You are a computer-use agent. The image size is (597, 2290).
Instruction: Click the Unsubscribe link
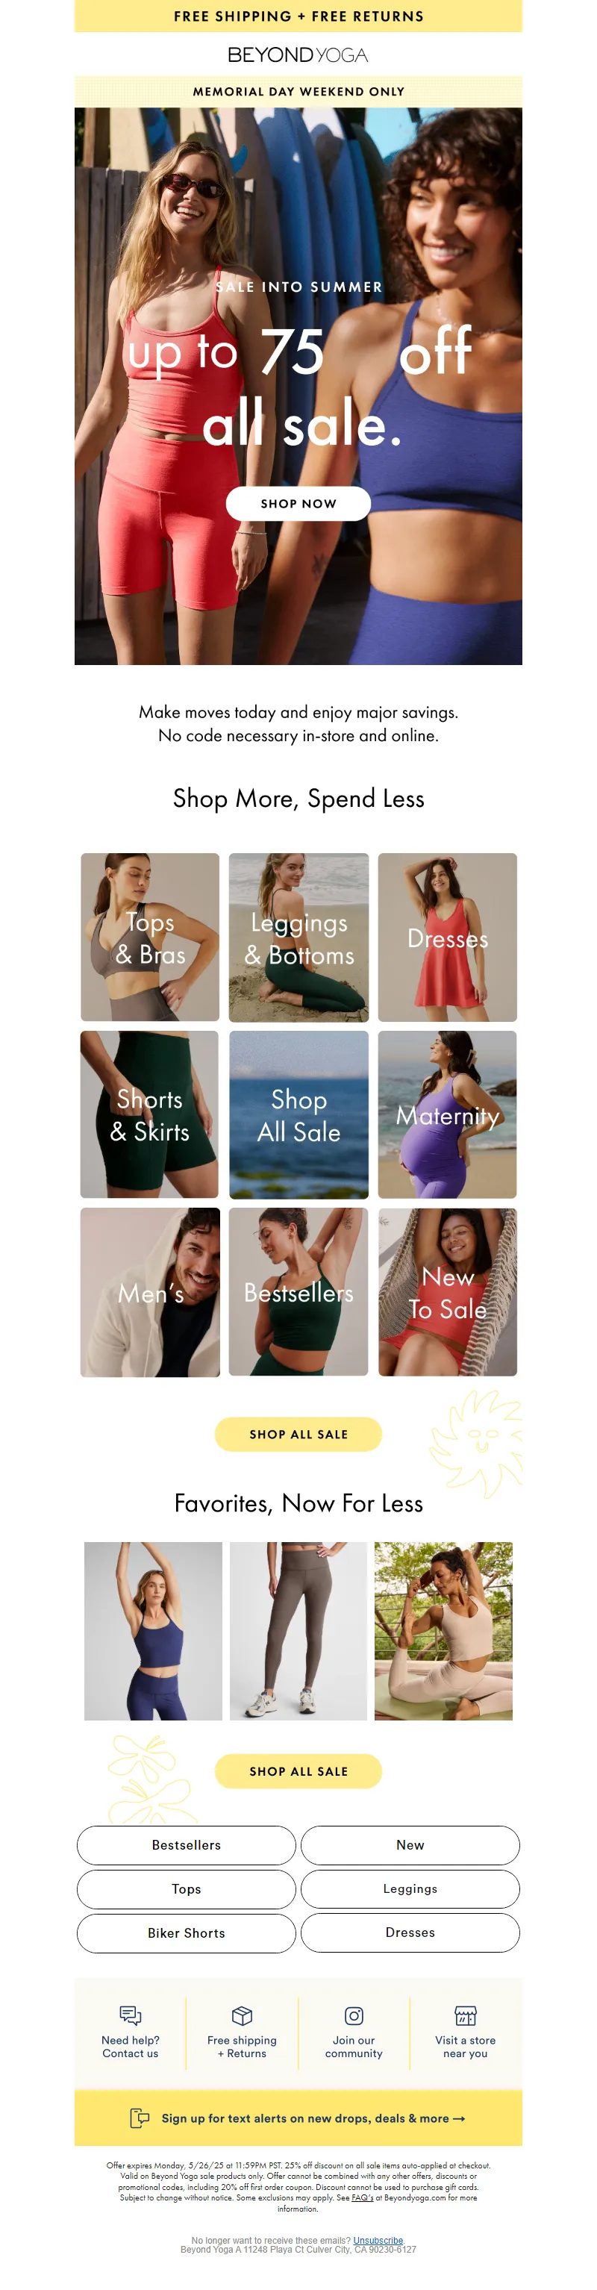[x=378, y=2240]
